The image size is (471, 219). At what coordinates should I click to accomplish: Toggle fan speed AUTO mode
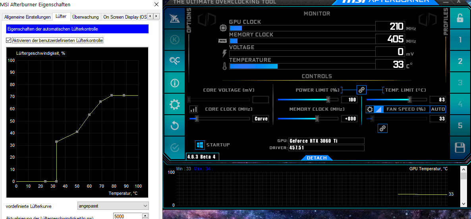(438, 109)
